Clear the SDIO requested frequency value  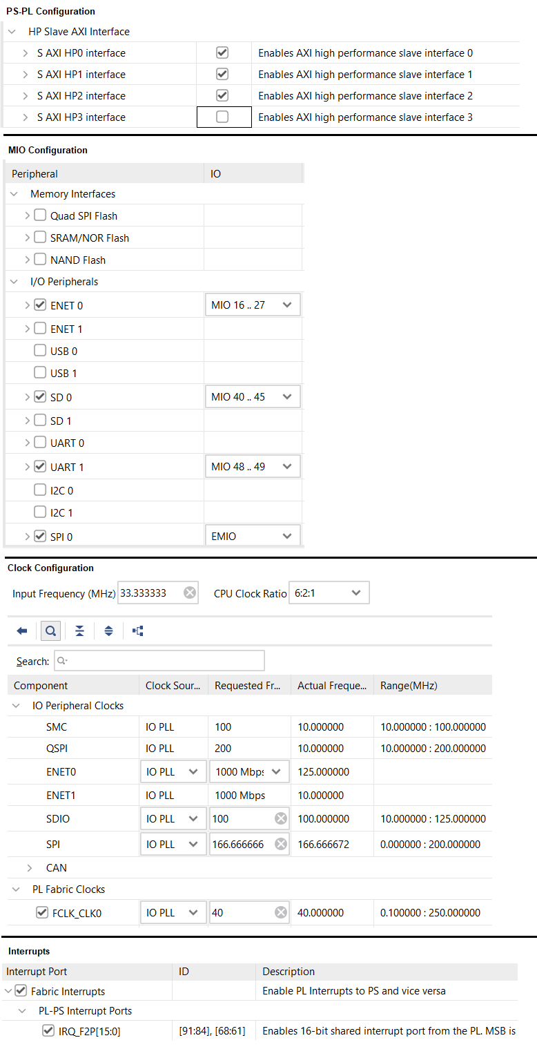[x=280, y=819]
